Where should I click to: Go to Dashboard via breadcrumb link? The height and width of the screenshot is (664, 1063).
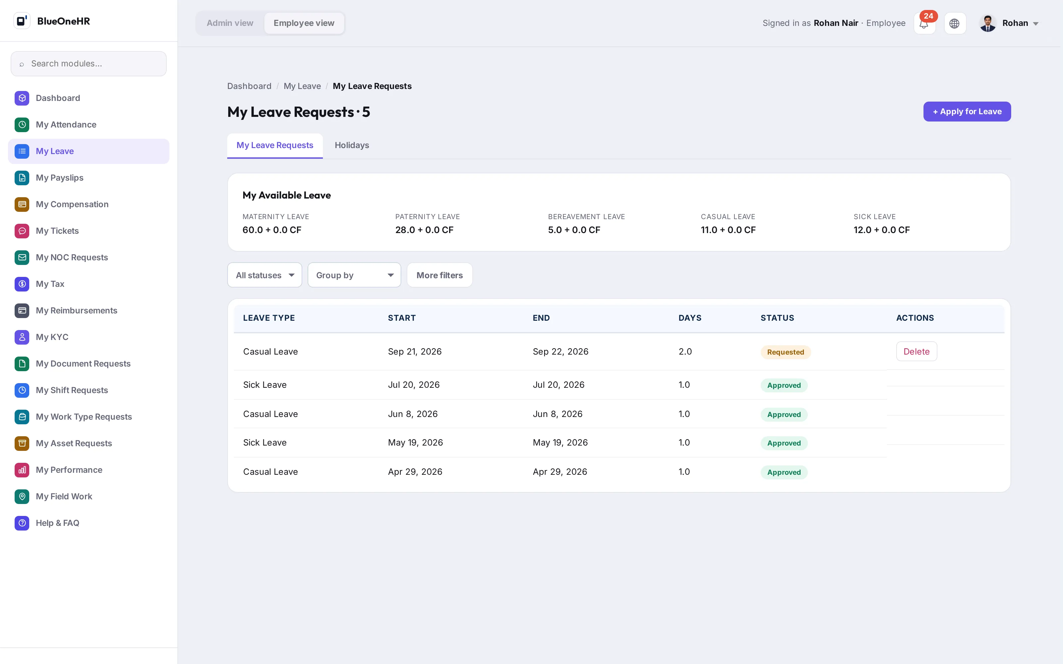tap(249, 86)
